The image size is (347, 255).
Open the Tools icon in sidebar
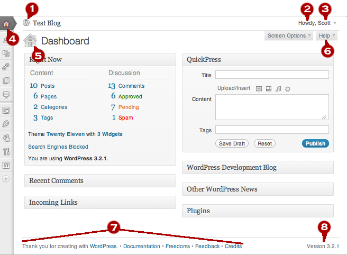6,152
